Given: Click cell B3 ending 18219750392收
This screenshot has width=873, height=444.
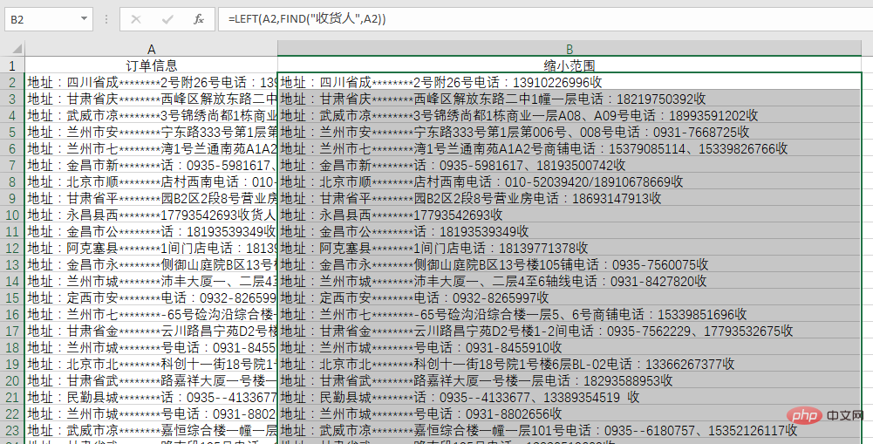Looking at the screenshot, I should coord(569,99).
